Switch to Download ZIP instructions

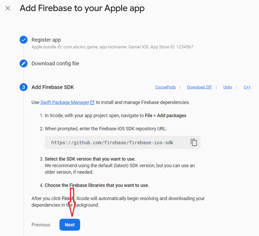tap(199, 87)
